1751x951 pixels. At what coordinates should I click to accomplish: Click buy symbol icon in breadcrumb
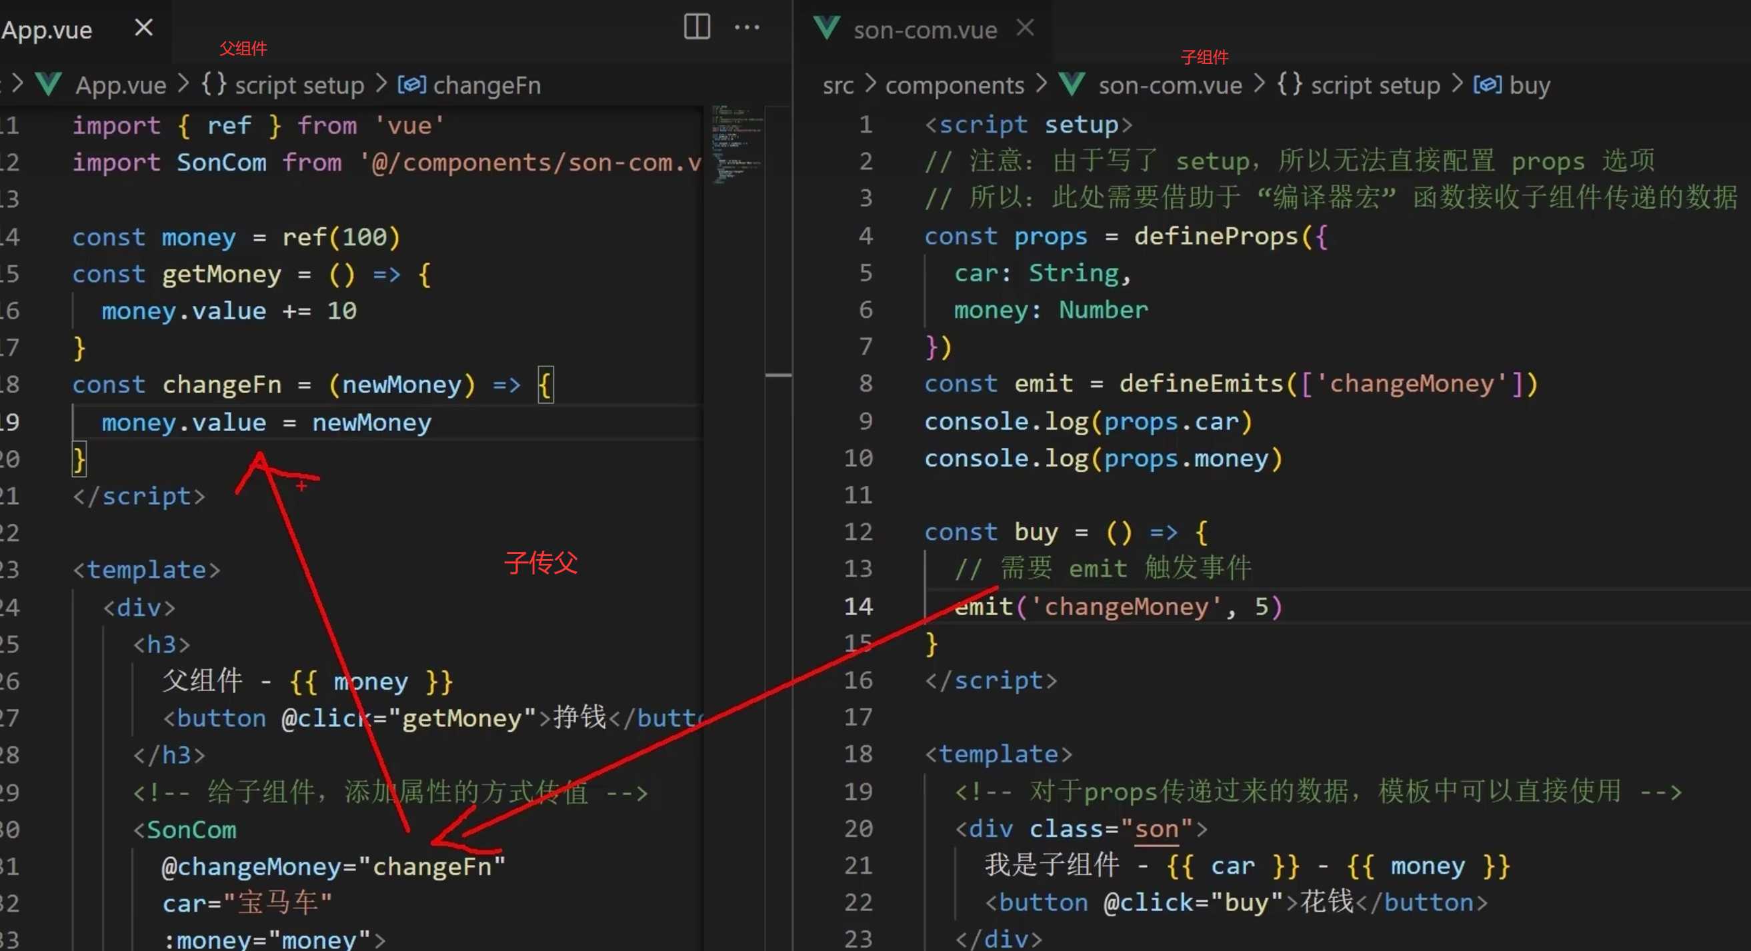pos(1487,85)
